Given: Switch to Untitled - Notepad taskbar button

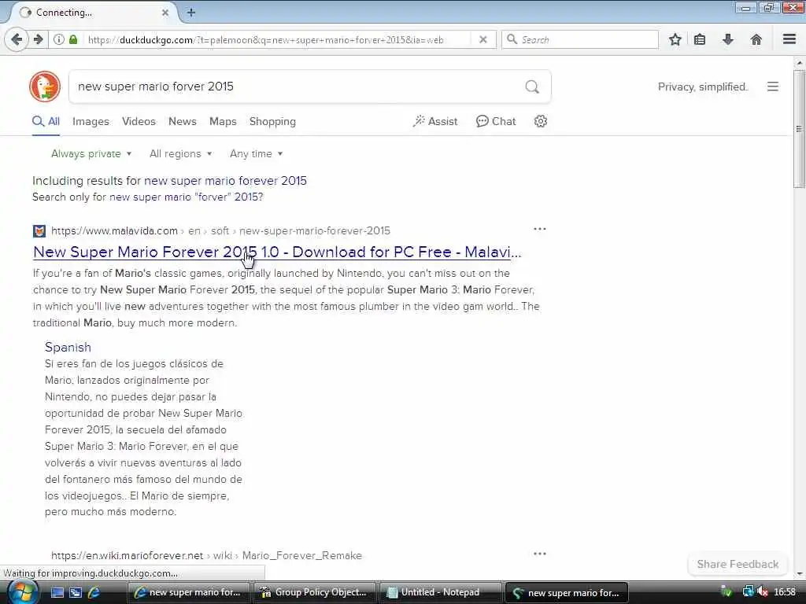Looking at the screenshot, I should click(441, 592).
